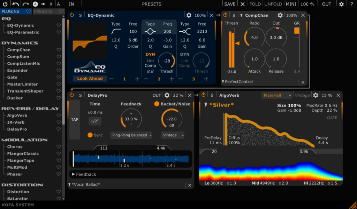Click the undo arrow icon
This screenshot has height=209, width=357.
pos(15,4)
